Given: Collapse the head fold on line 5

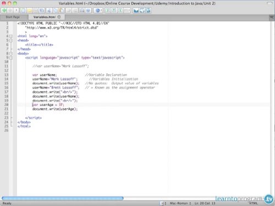Looking at the screenshot, I should 10,41.
